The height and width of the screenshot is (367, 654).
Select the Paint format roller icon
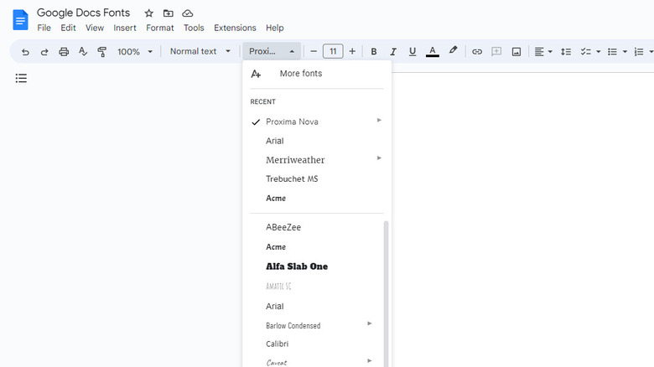tap(102, 52)
